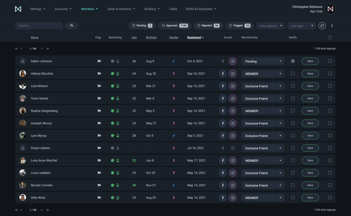The width and height of the screenshot is (351, 216).
Task: Open Lisa Nilsson's Instagram icon
Action: point(233,86)
